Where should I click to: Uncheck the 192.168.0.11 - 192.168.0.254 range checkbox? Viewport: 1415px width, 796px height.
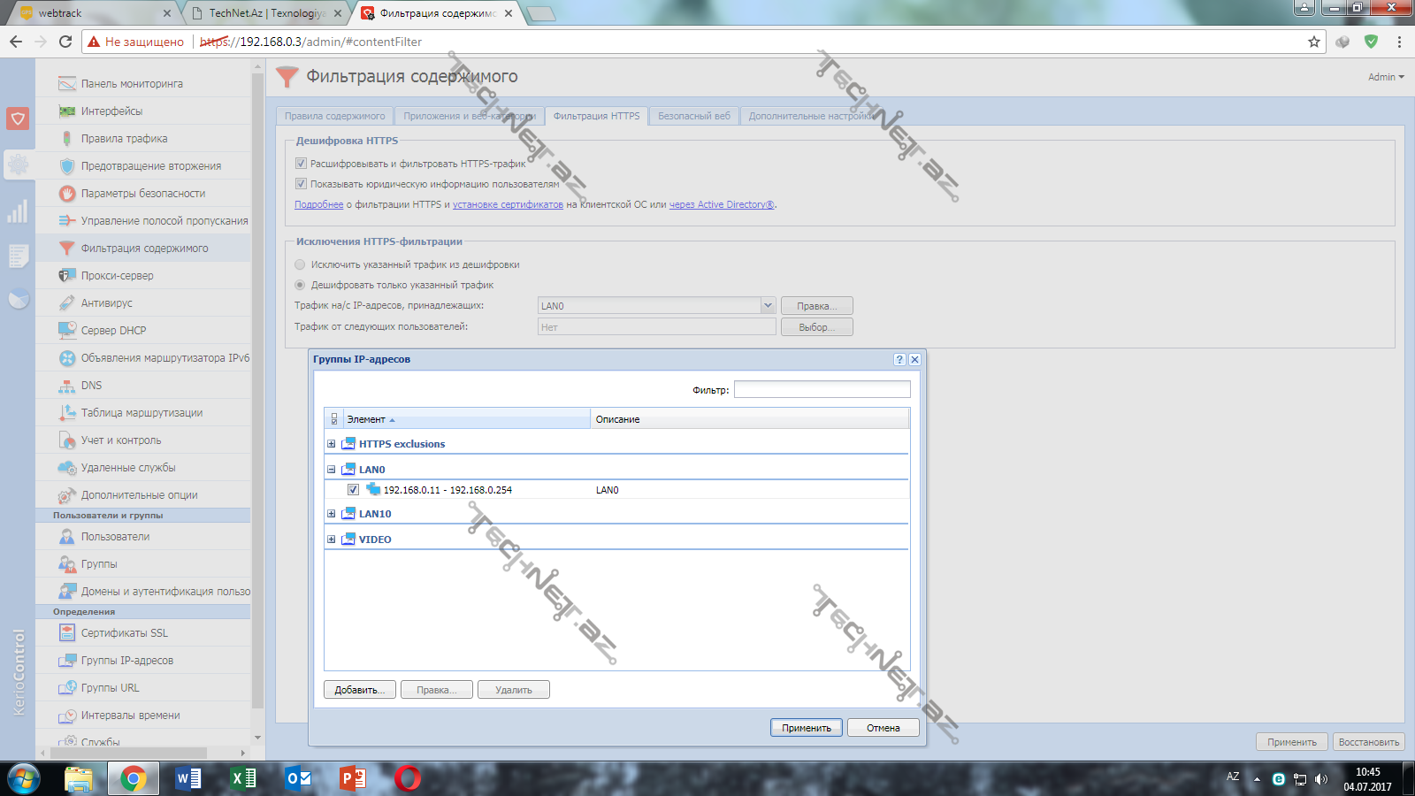(x=353, y=490)
